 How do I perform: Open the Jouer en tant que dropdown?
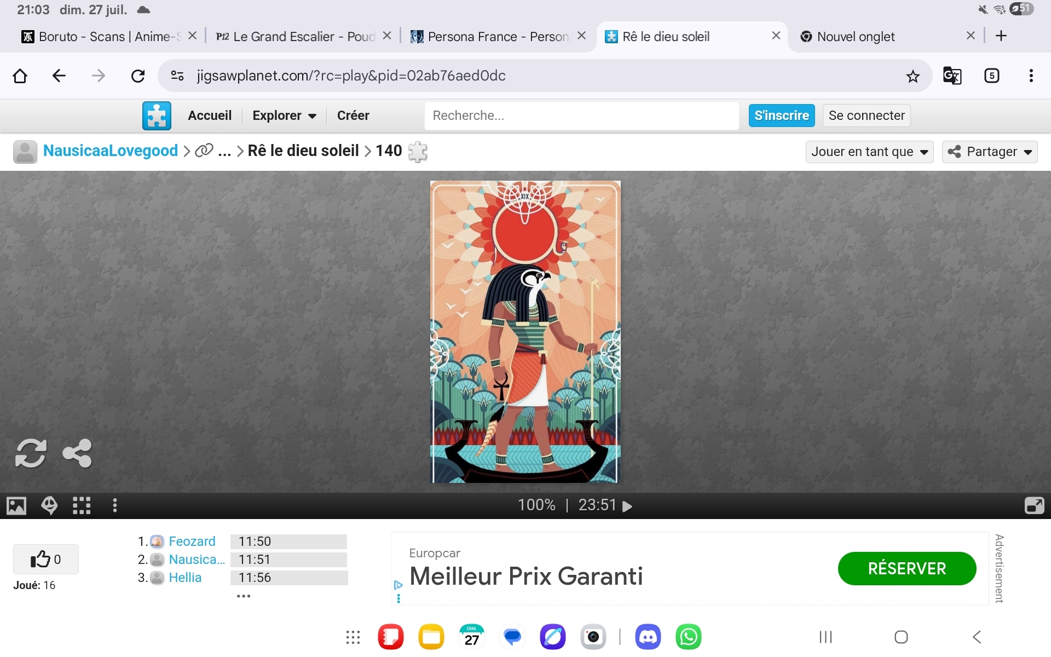(x=869, y=152)
